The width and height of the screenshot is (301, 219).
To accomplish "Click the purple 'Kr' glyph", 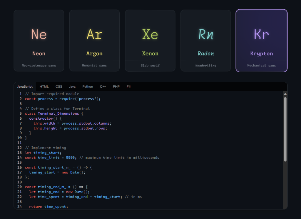I will pyautogui.click(x=261, y=34).
